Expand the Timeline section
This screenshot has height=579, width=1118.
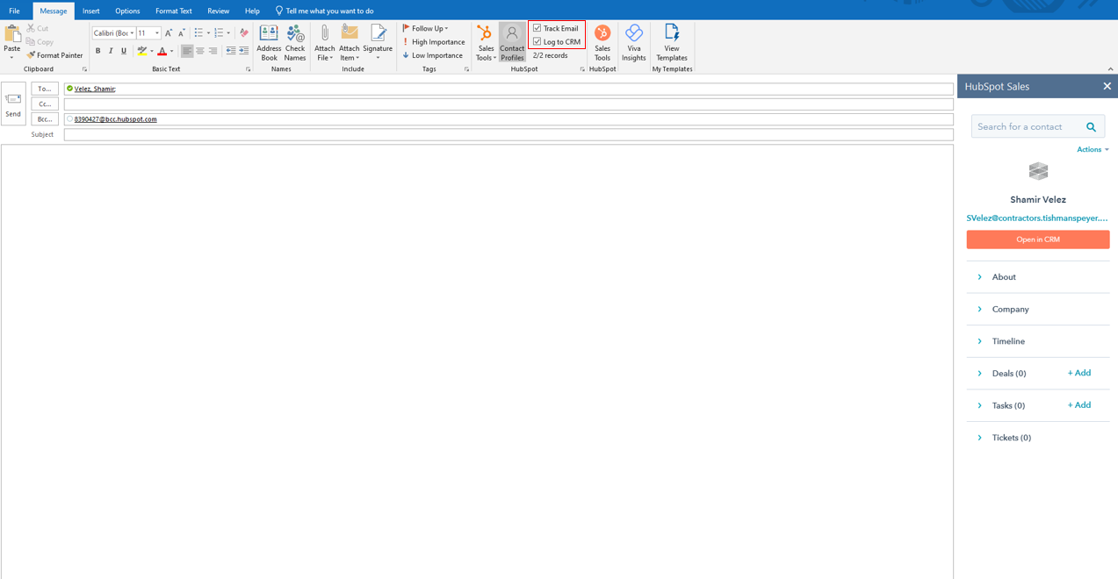[1008, 341]
